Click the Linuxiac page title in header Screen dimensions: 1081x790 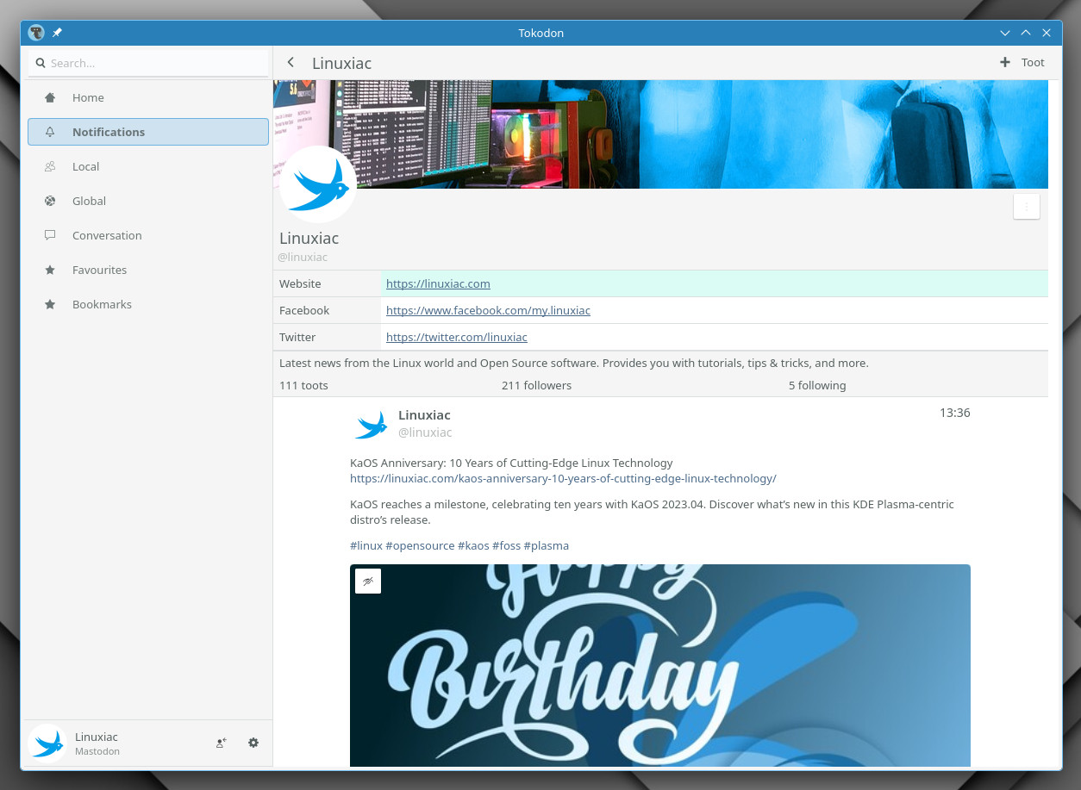pos(341,63)
